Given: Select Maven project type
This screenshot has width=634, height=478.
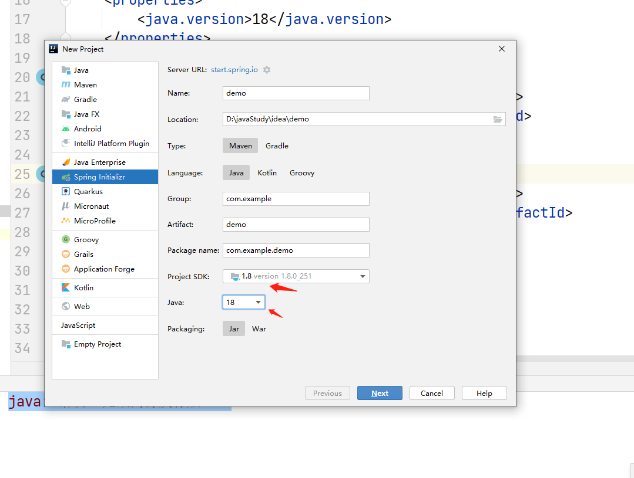Looking at the screenshot, I should (x=240, y=145).
